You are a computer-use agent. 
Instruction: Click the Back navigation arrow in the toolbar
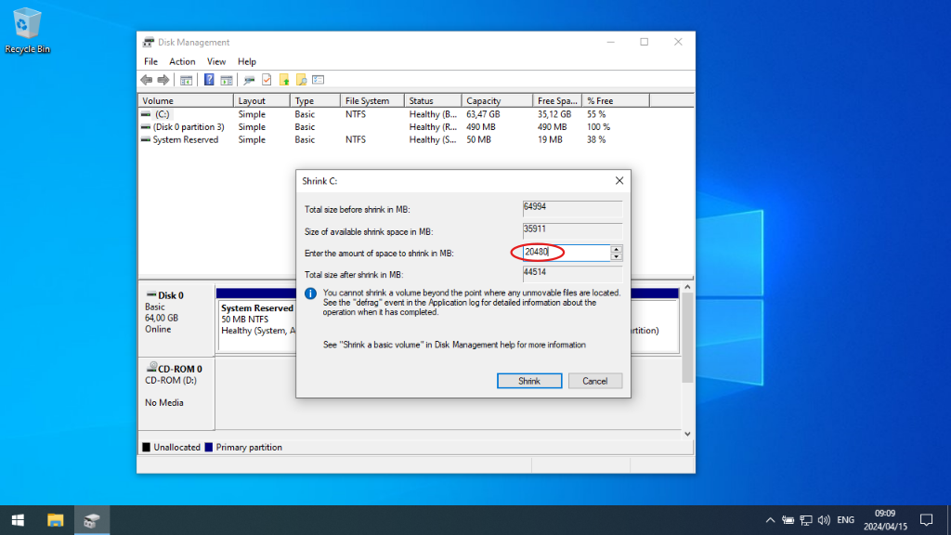coord(146,79)
